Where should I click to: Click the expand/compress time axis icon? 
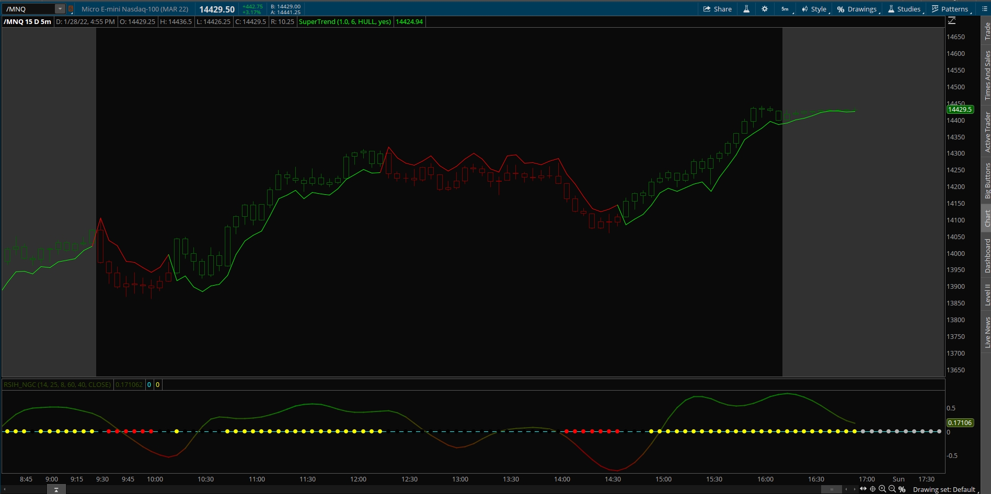[x=863, y=489]
